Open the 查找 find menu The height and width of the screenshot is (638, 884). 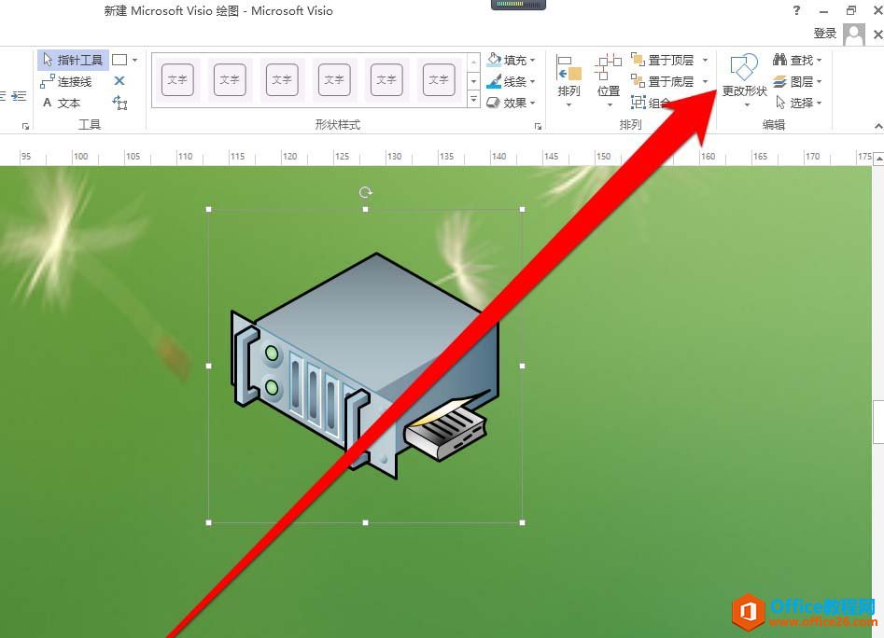(x=797, y=60)
